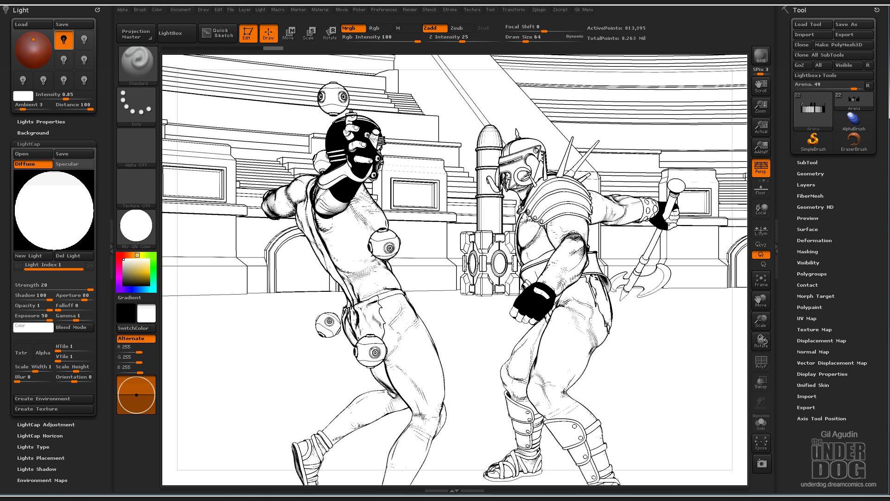
Task: Click the white diffuse LightCap preview
Action: point(54,210)
